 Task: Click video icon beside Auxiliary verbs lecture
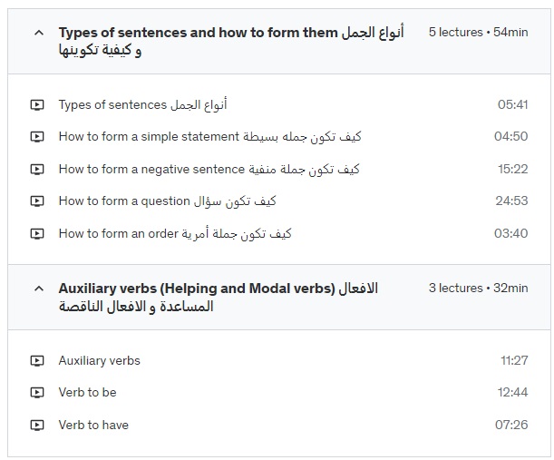(37, 360)
